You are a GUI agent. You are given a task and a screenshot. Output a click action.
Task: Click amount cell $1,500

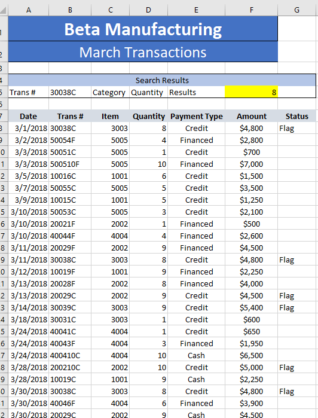[252, 176]
